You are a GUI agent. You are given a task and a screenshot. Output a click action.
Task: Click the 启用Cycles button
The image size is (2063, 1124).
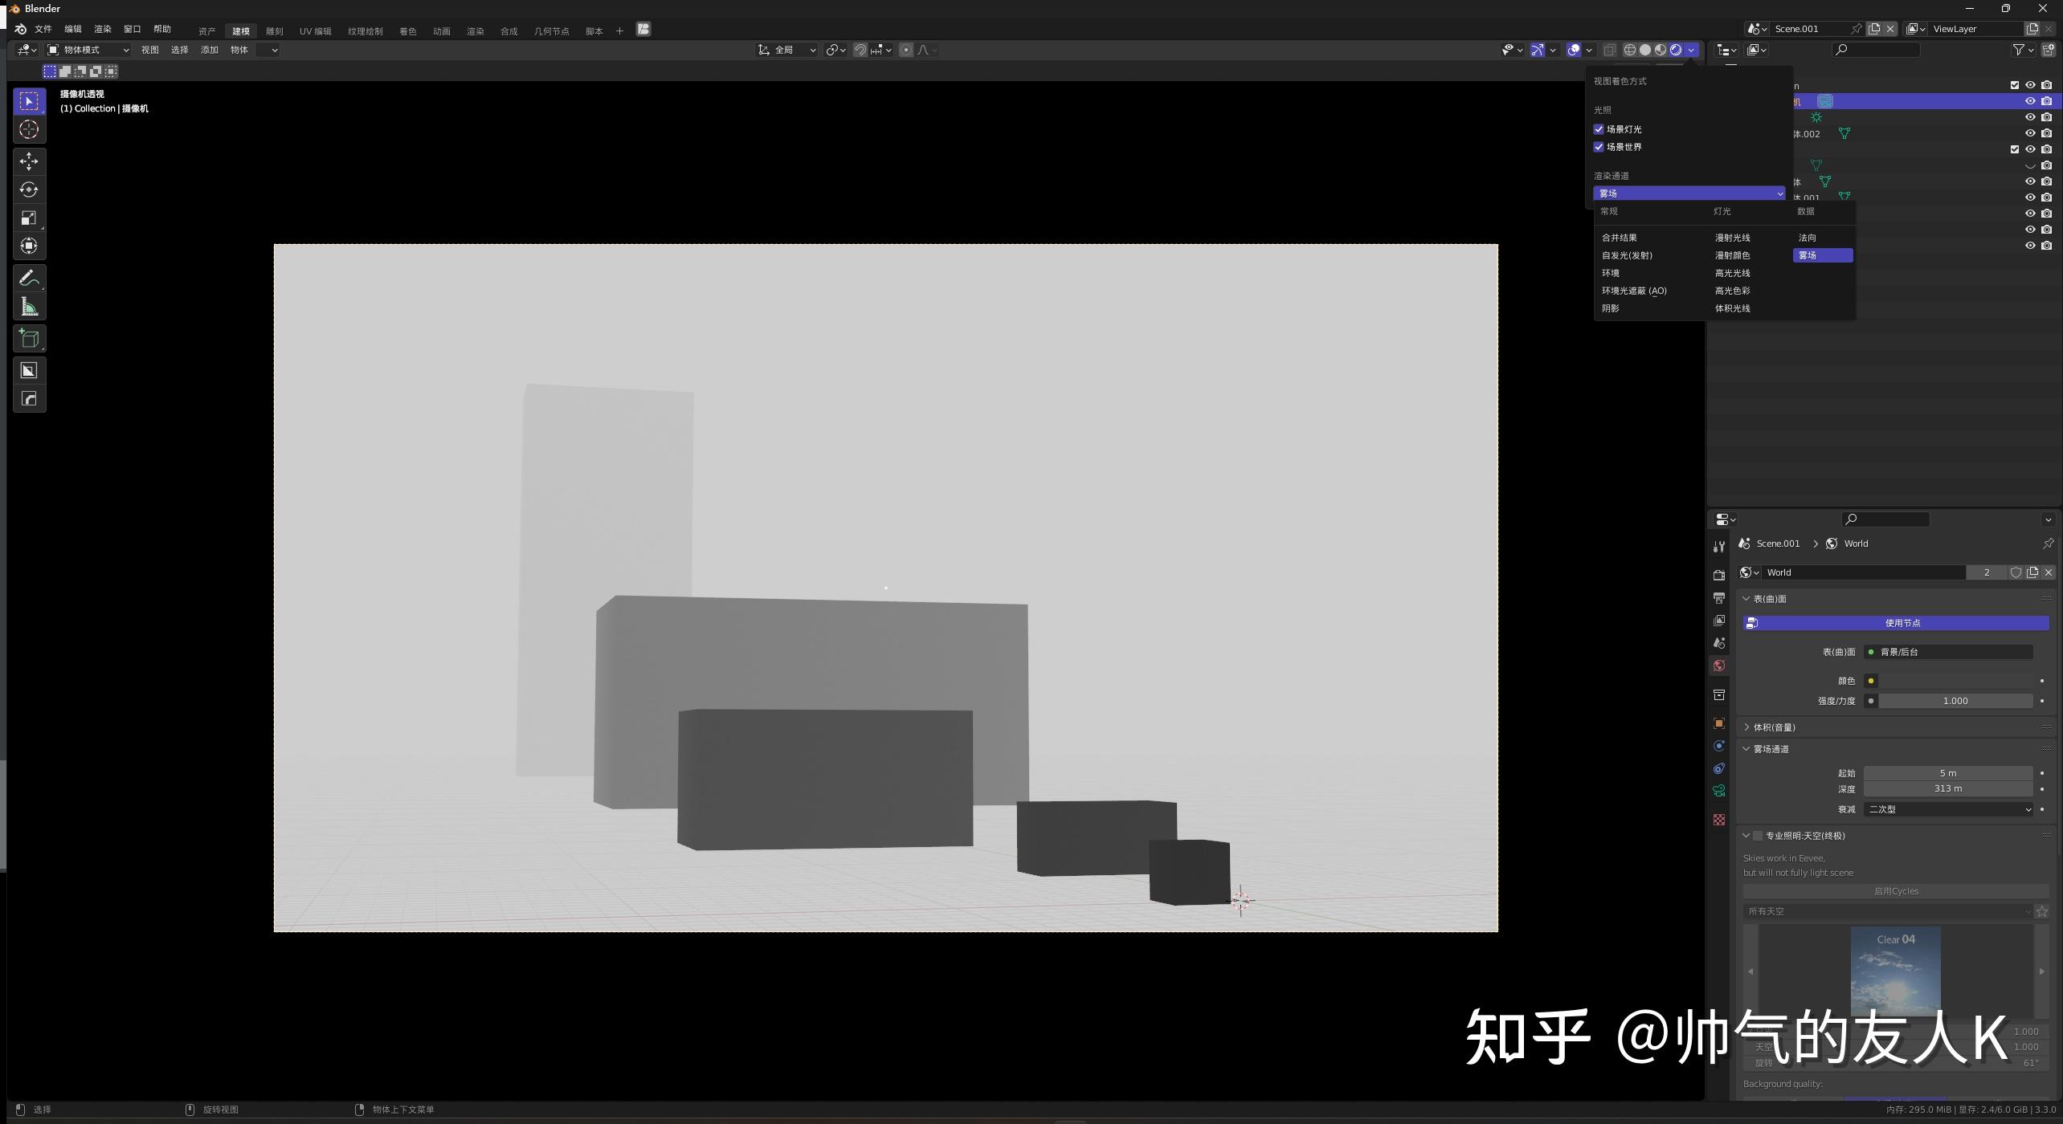[x=1896, y=891]
